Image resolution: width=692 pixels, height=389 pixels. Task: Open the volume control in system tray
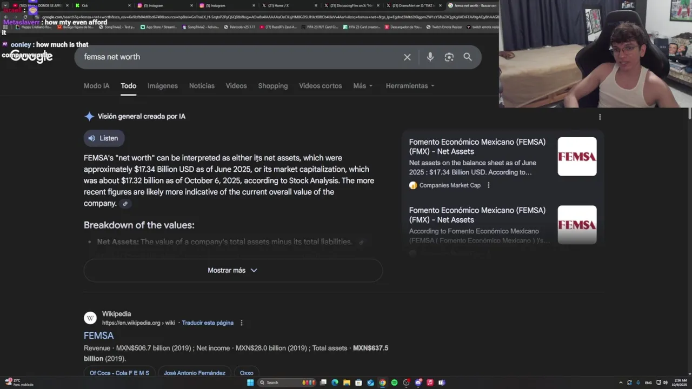tap(665, 383)
